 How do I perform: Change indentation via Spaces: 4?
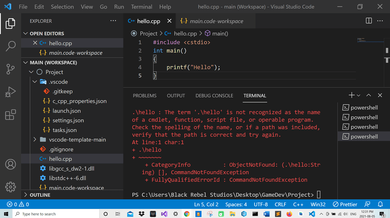236,204
